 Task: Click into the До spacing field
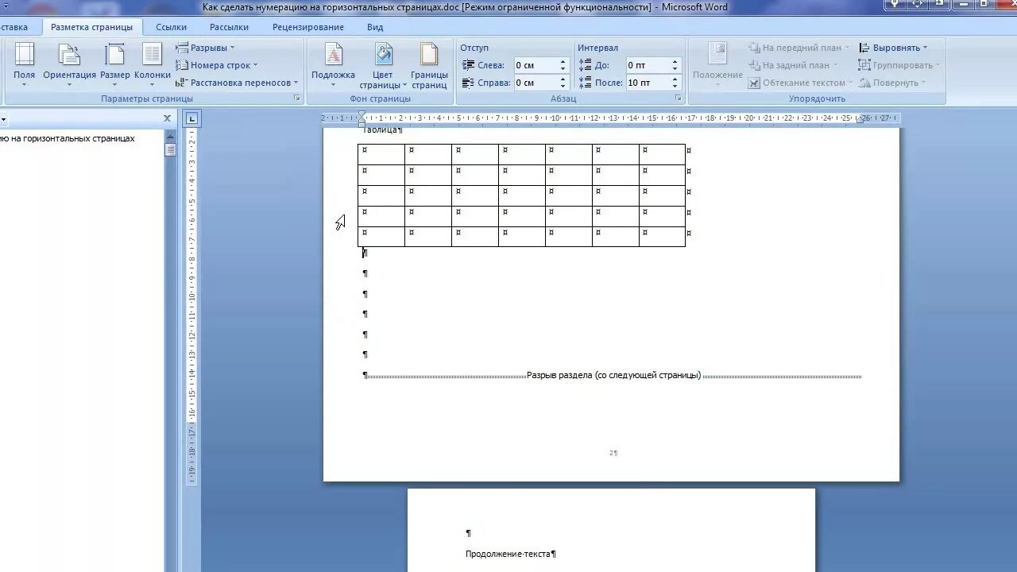tap(647, 65)
